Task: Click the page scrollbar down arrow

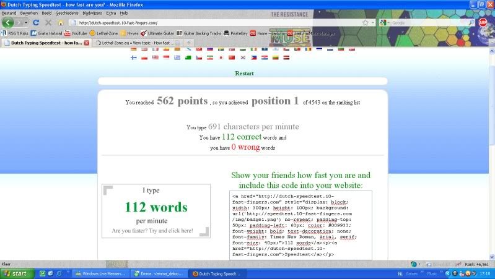Action: click(x=492, y=257)
